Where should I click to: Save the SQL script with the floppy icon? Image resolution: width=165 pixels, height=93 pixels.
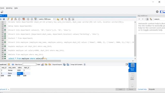click(x=4, y=19)
